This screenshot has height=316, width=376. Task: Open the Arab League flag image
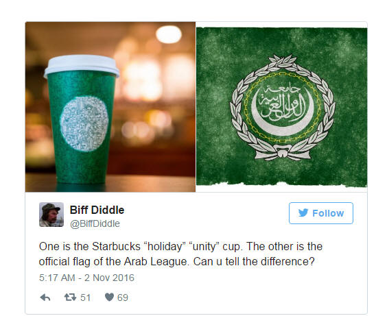coord(281,107)
